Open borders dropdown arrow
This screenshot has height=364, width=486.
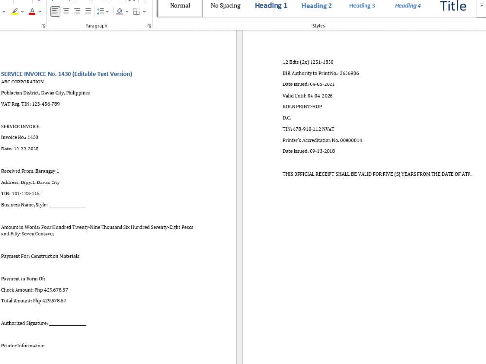(144, 12)
